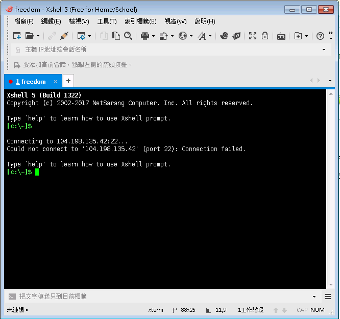
Task: Click the grayed-out Reconnect link icon
Action: click(52, 36)
